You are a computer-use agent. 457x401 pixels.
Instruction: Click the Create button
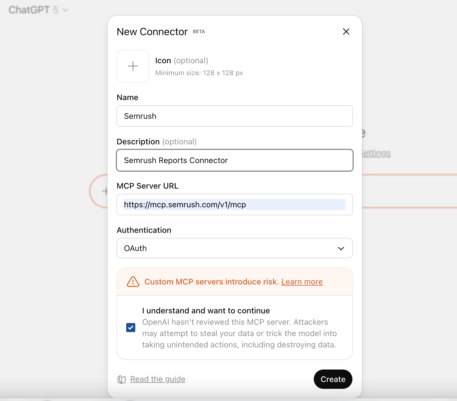click(333, 379)
